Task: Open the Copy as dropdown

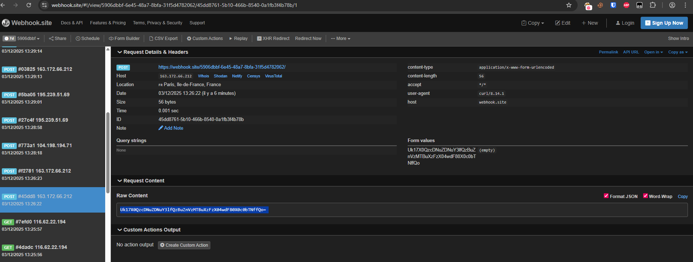Action: 678,52
